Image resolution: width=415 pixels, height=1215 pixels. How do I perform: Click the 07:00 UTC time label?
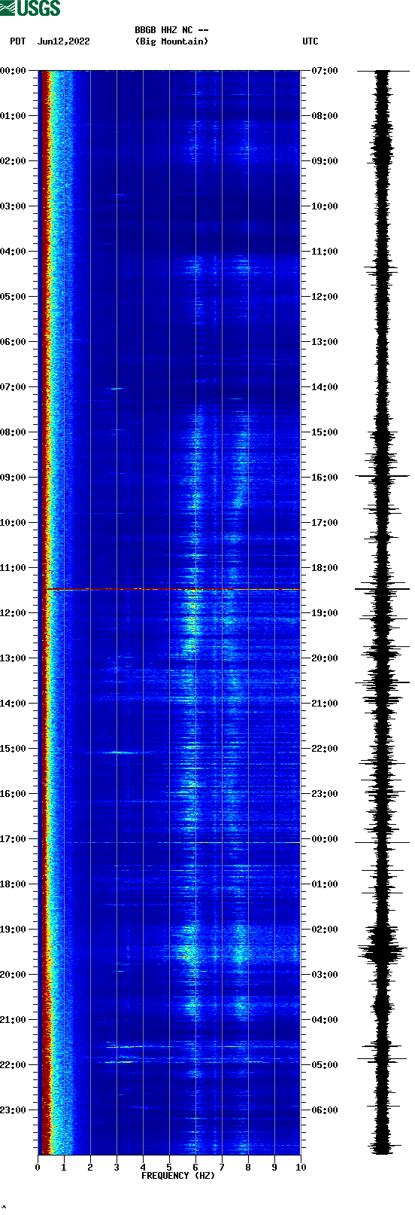pos(325,71)
